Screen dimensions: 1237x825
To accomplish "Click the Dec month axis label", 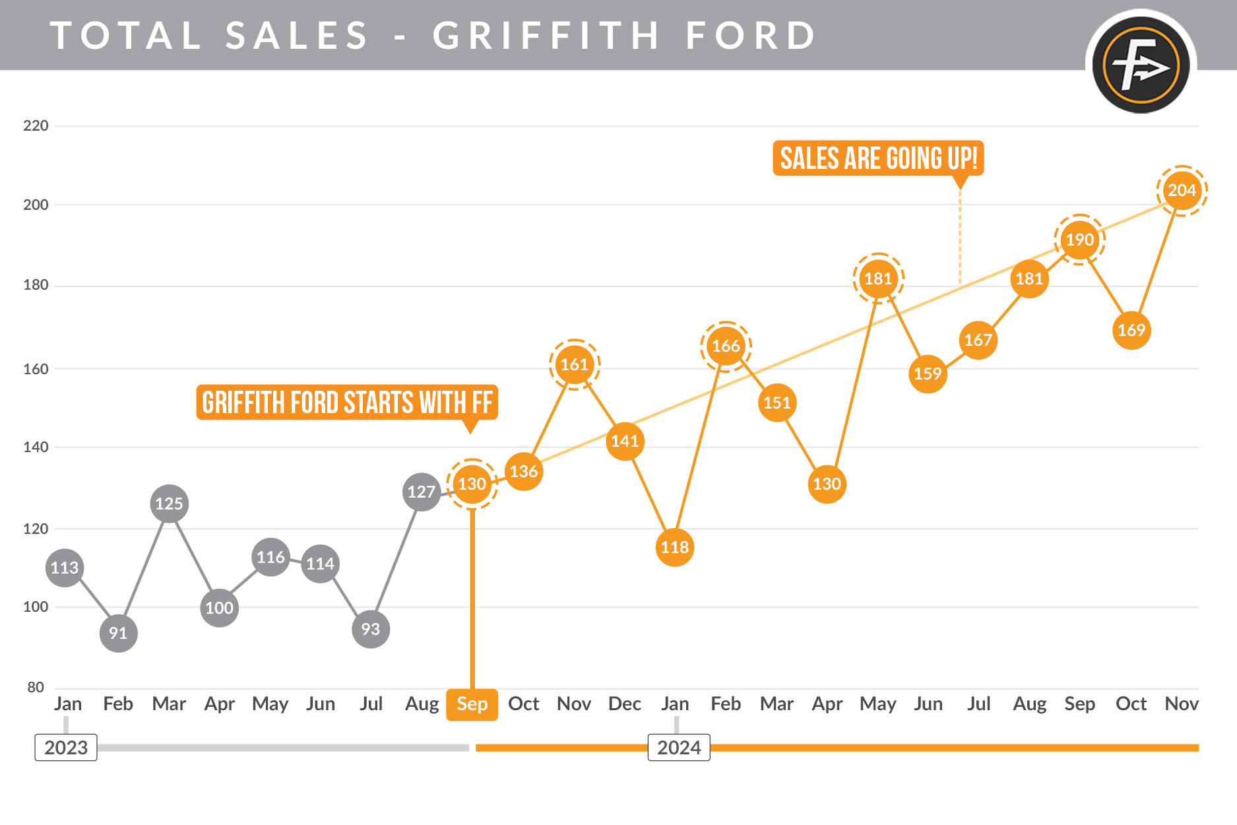I will (x=624, y=704).
